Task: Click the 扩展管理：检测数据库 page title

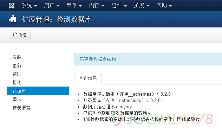Action: (x=57, y=19)
